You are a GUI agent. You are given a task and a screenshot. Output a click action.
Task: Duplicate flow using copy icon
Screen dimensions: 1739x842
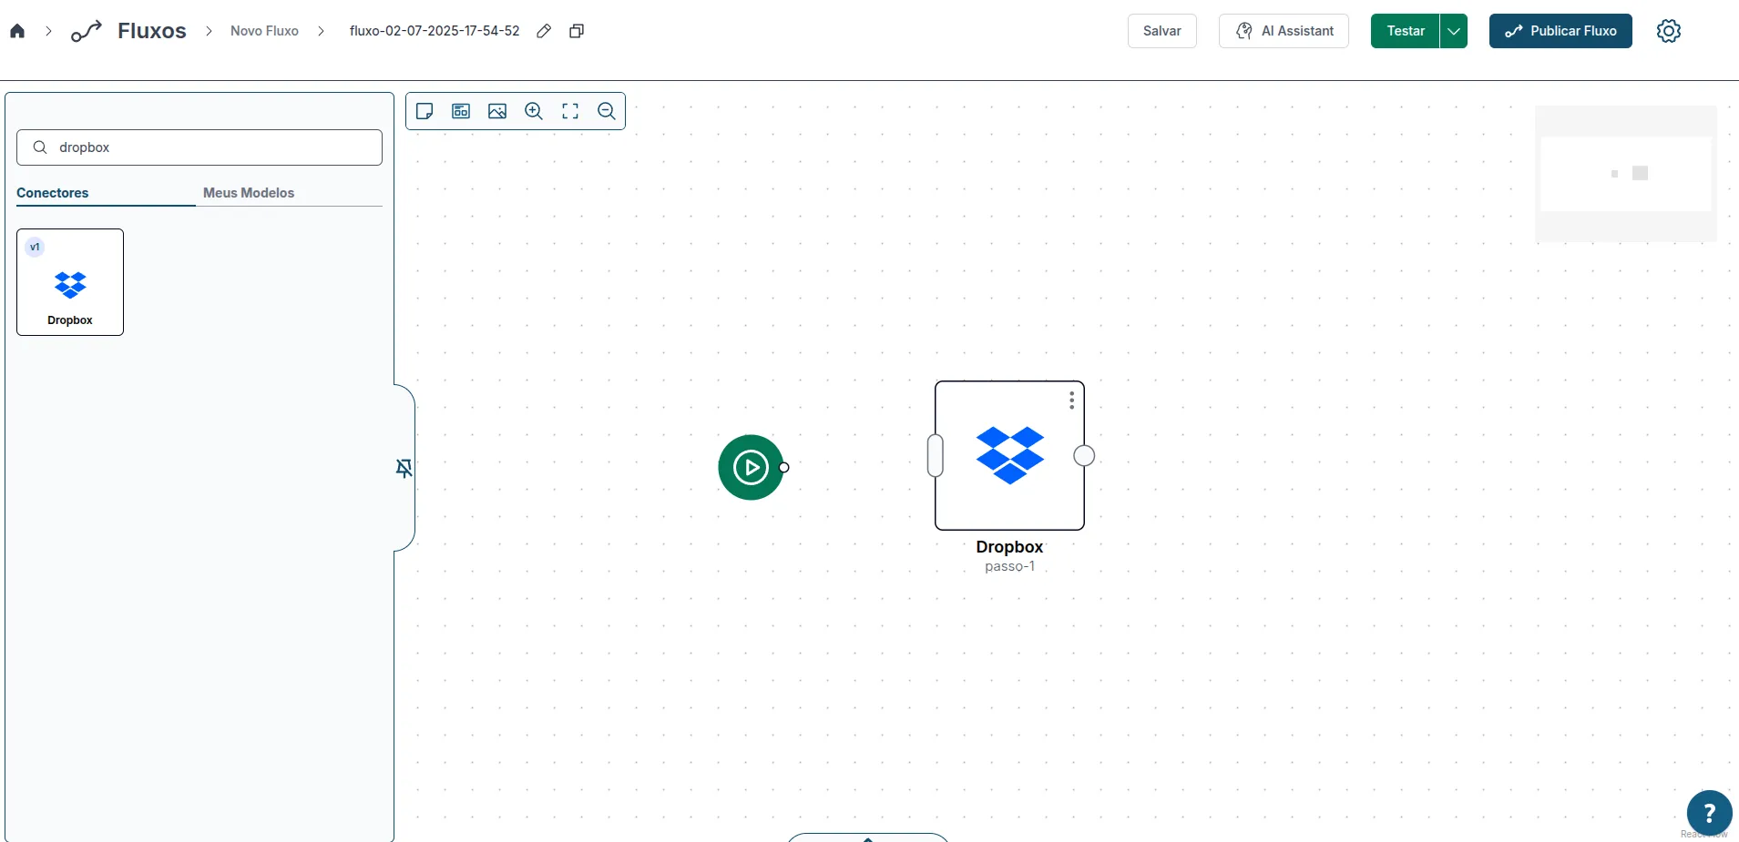pos(577,31)
